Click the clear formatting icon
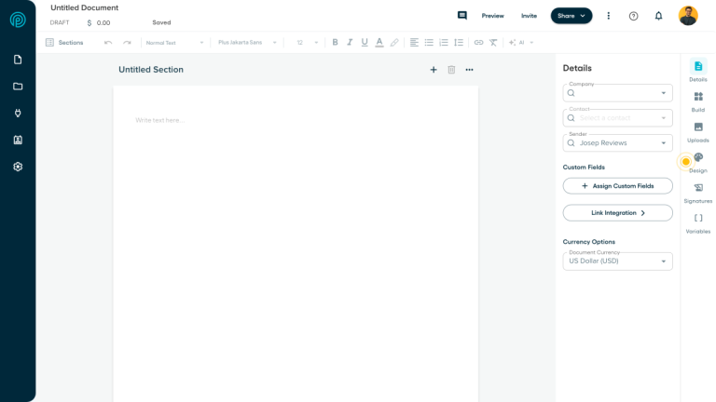Viewport: 716px width, 402px height. point(493,43)
